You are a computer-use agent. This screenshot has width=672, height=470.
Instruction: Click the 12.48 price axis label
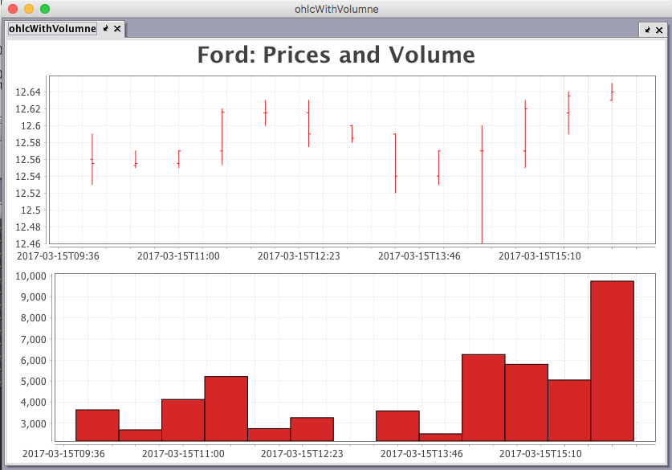28,227
